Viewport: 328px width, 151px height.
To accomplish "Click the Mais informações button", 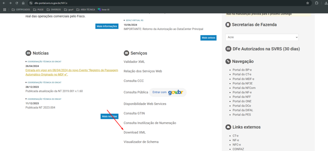I will coord(107,26).
